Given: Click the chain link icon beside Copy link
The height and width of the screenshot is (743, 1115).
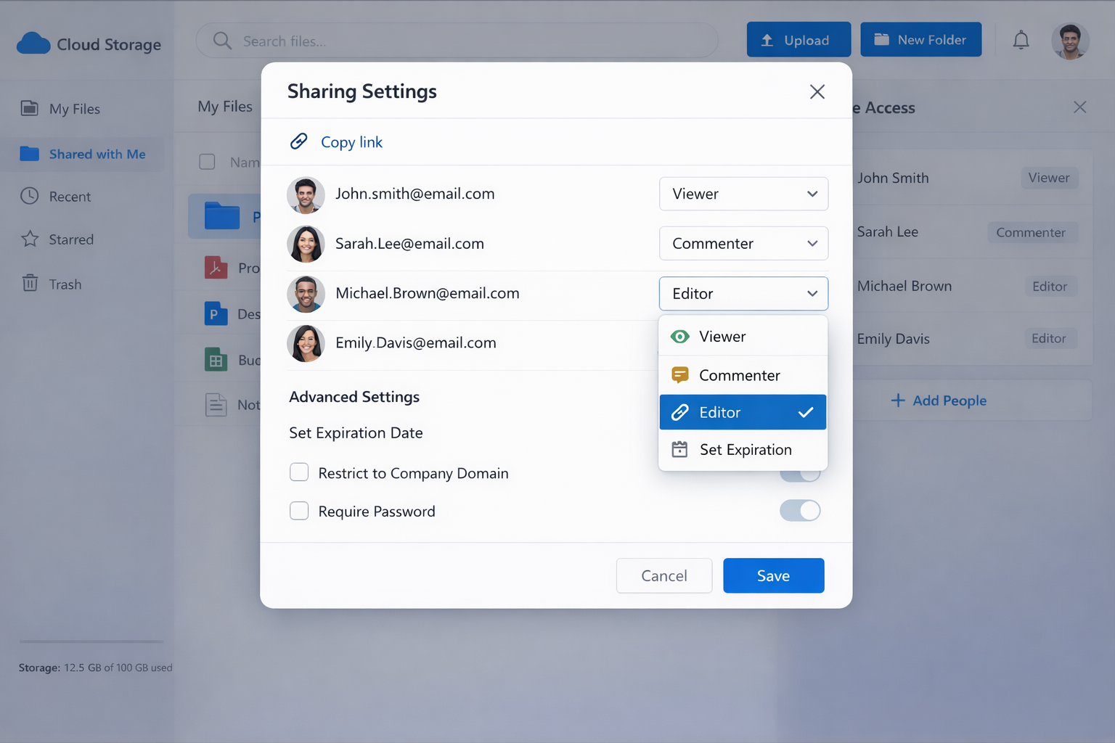Looking at the screenshot, I should (x=299, y=141).
